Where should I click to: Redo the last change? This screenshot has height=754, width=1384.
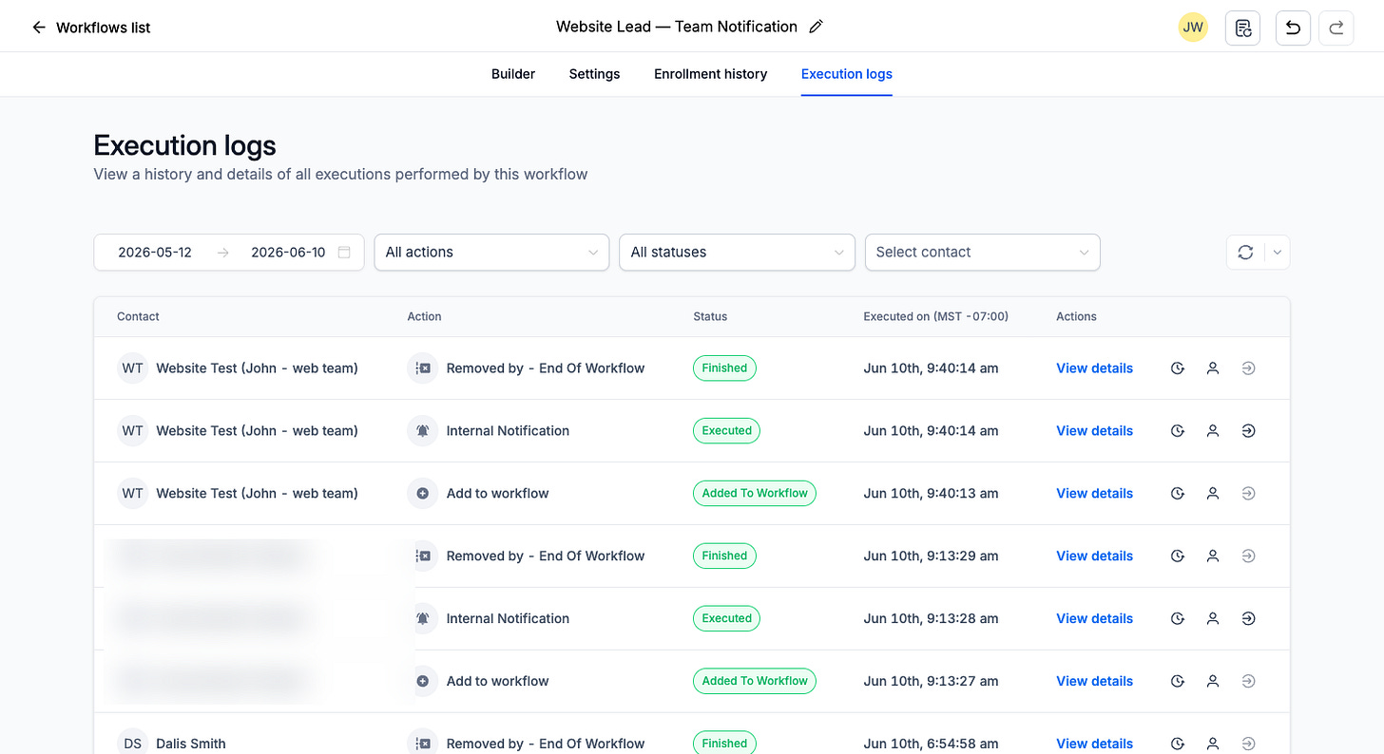1336,28
